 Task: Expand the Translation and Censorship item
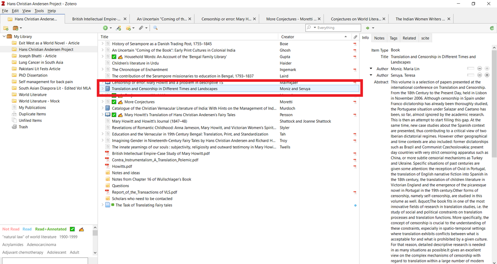tap(103, 89)
